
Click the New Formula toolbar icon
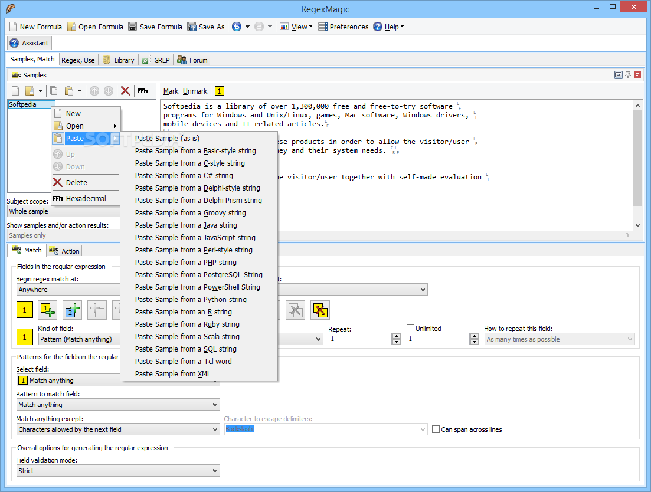[13, 27]
